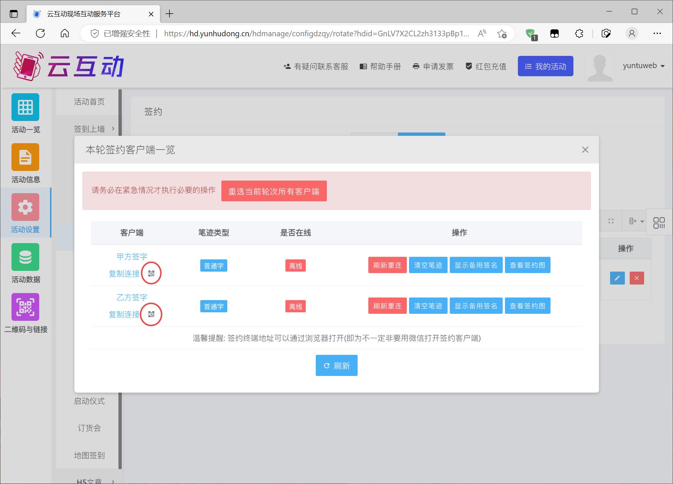Click 查看签约图 in the 甲方签字 row
The image size is (673, 484).
[x=528, y=265]
